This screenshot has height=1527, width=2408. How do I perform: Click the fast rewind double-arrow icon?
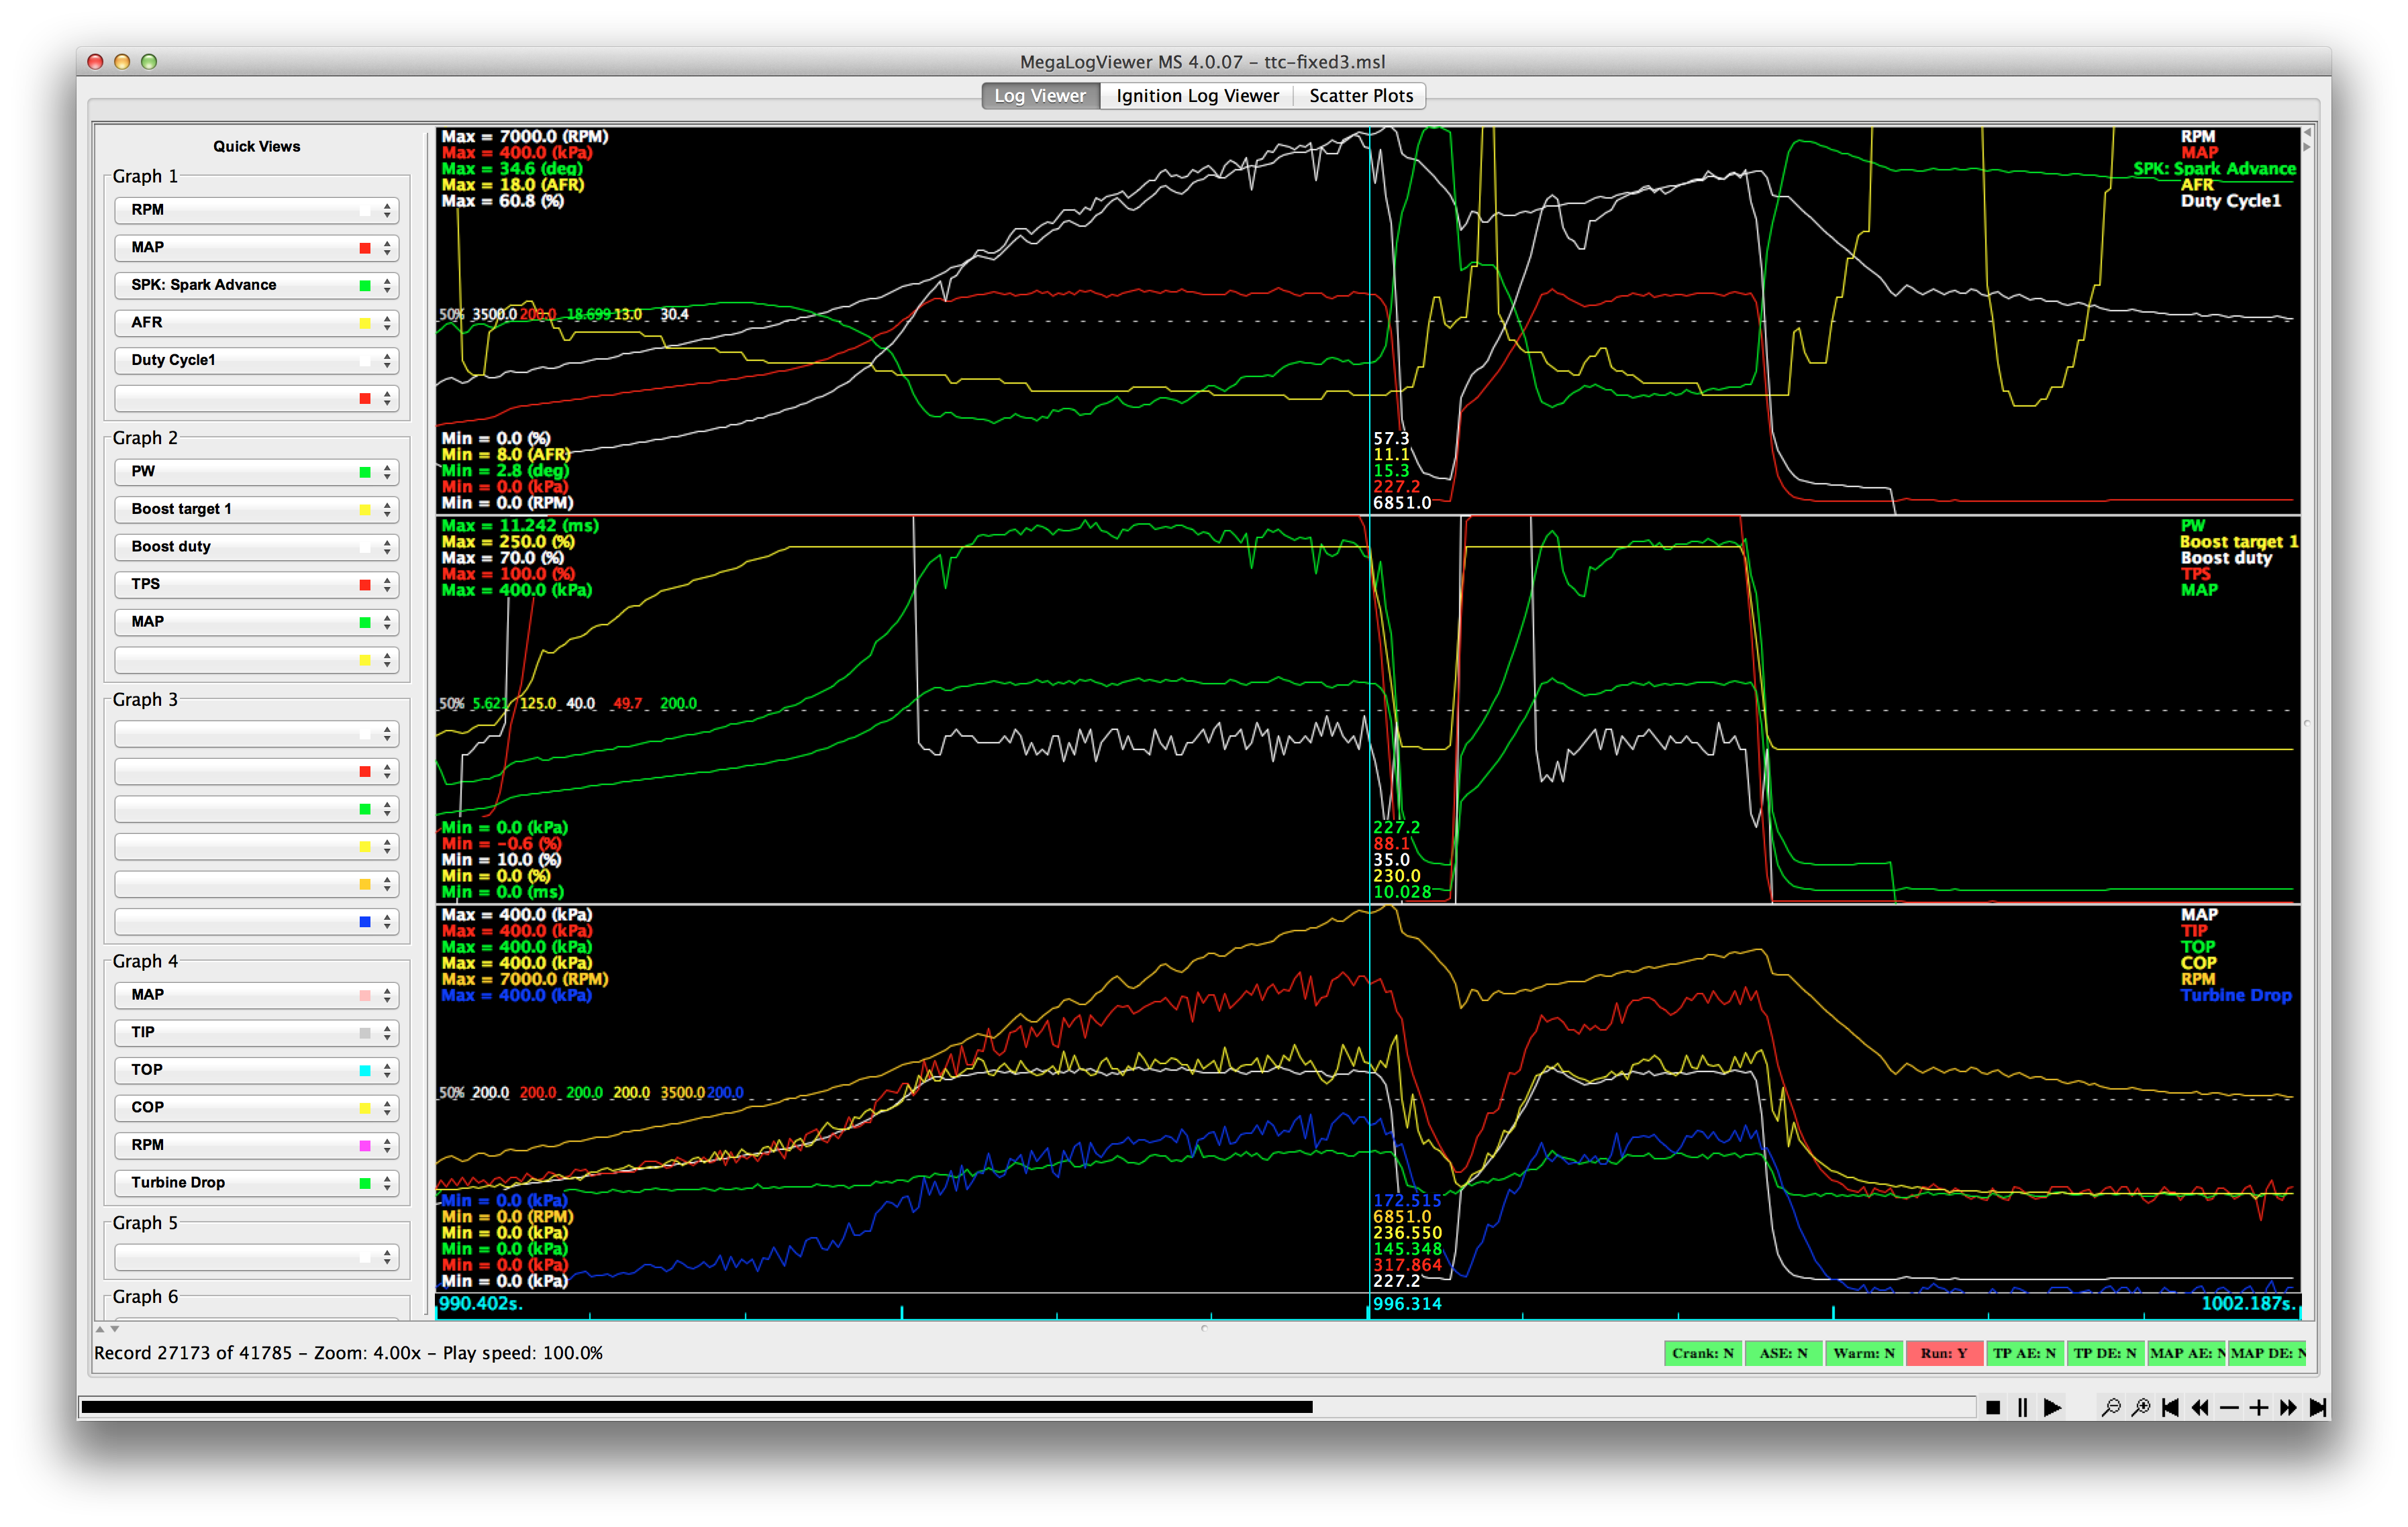pos(2199,1407)
